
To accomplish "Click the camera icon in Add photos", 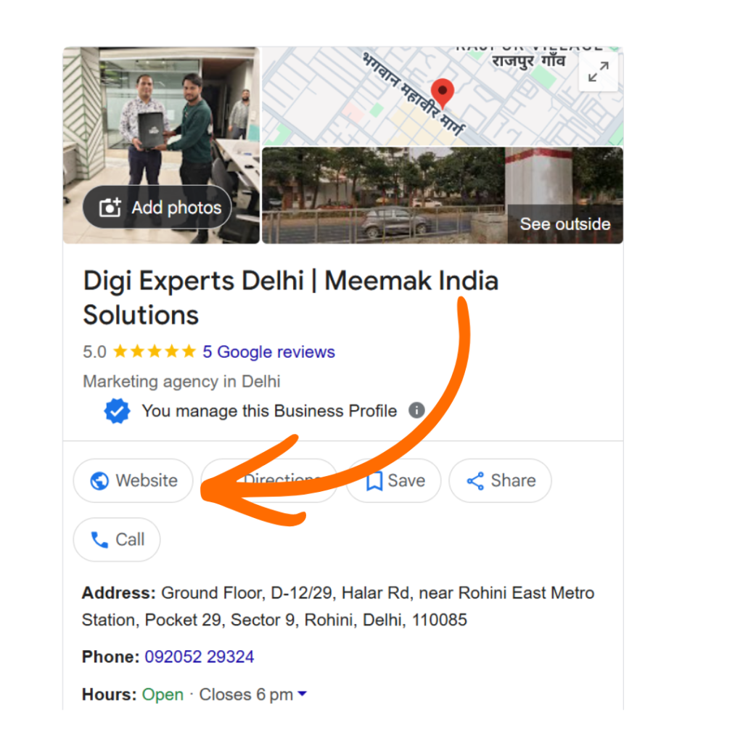I will click(110, 207).
